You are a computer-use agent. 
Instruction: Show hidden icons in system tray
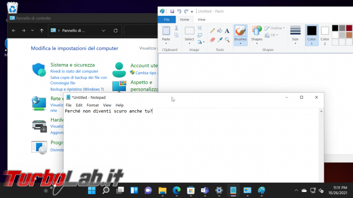297,190
